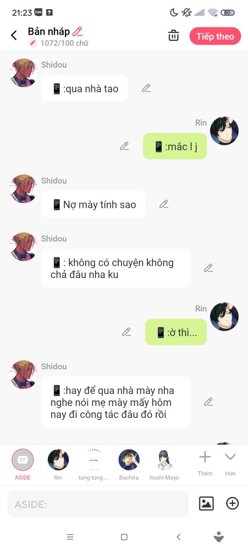
Task: Edit the 'qua nhà tao' message
Action: [x=146, y=88]
